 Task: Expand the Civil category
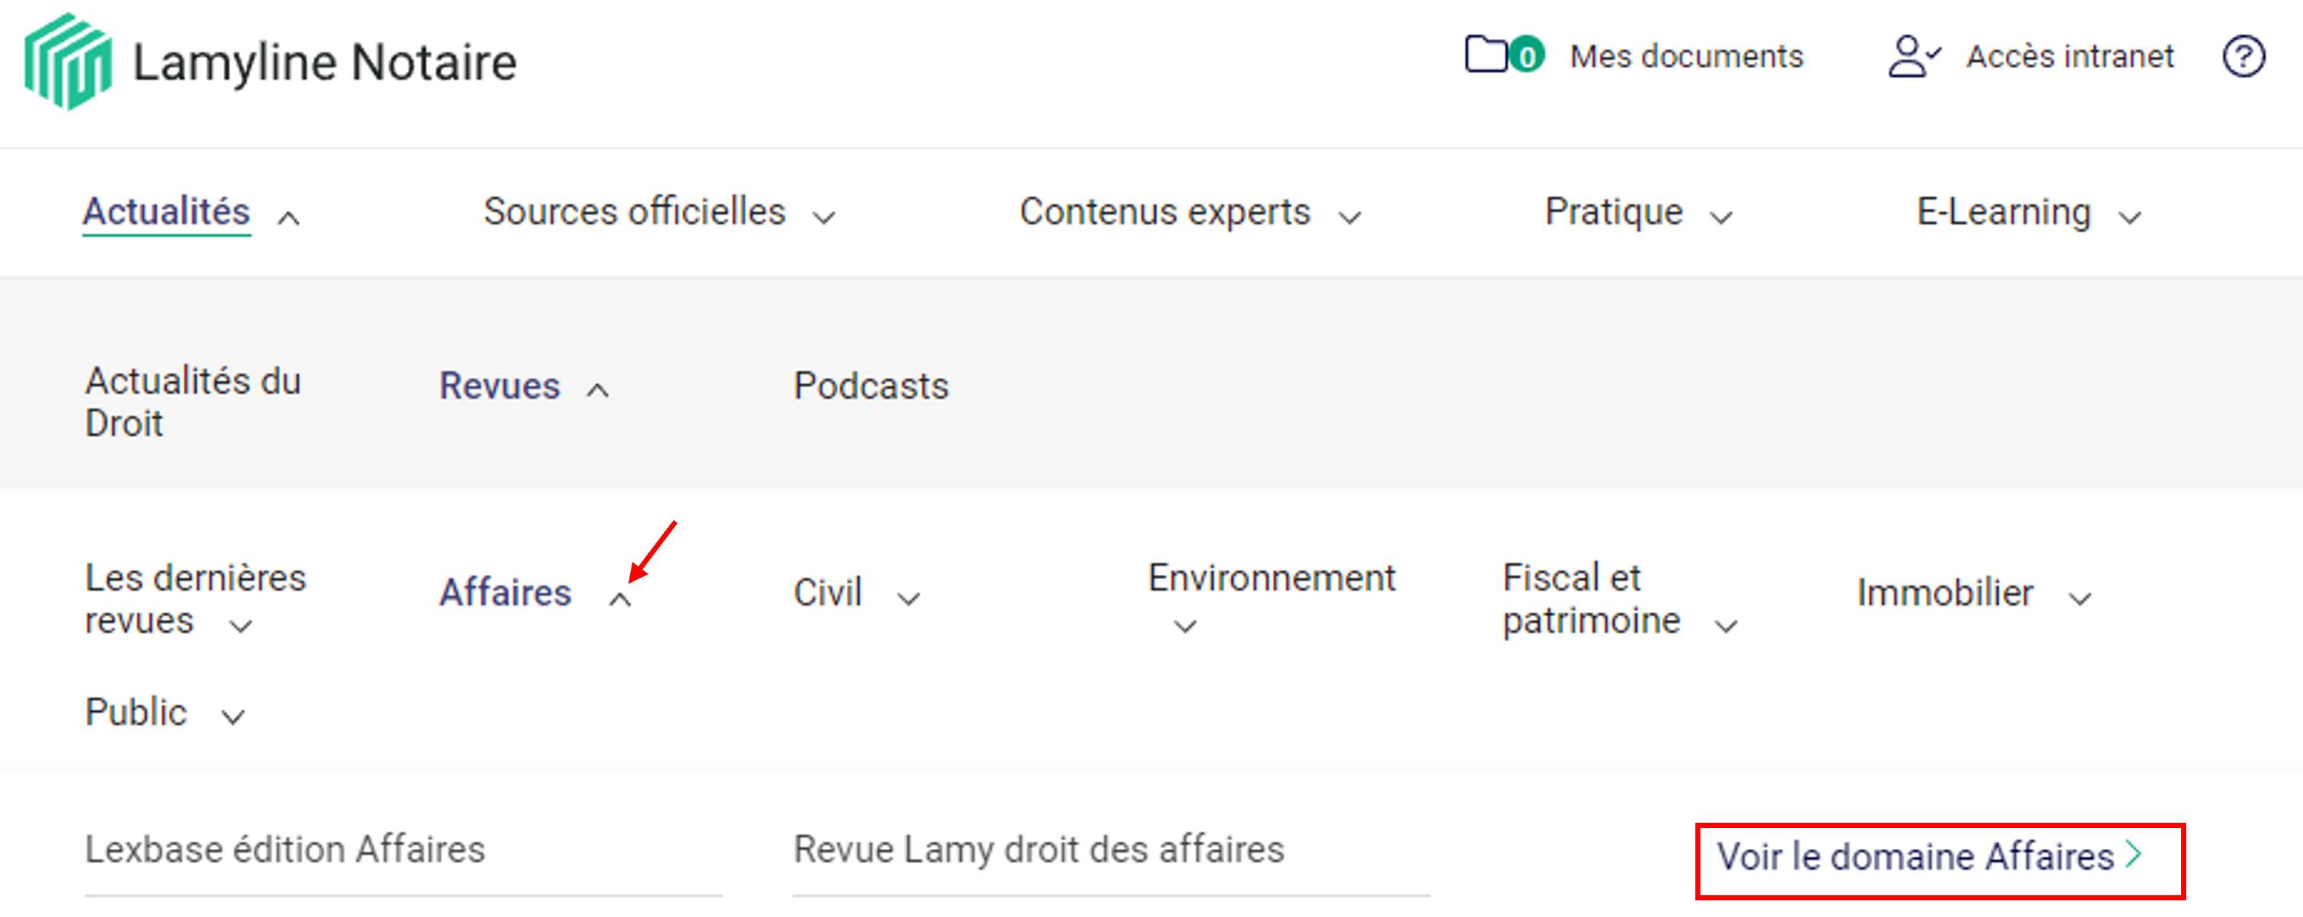(x=909, y=598)
